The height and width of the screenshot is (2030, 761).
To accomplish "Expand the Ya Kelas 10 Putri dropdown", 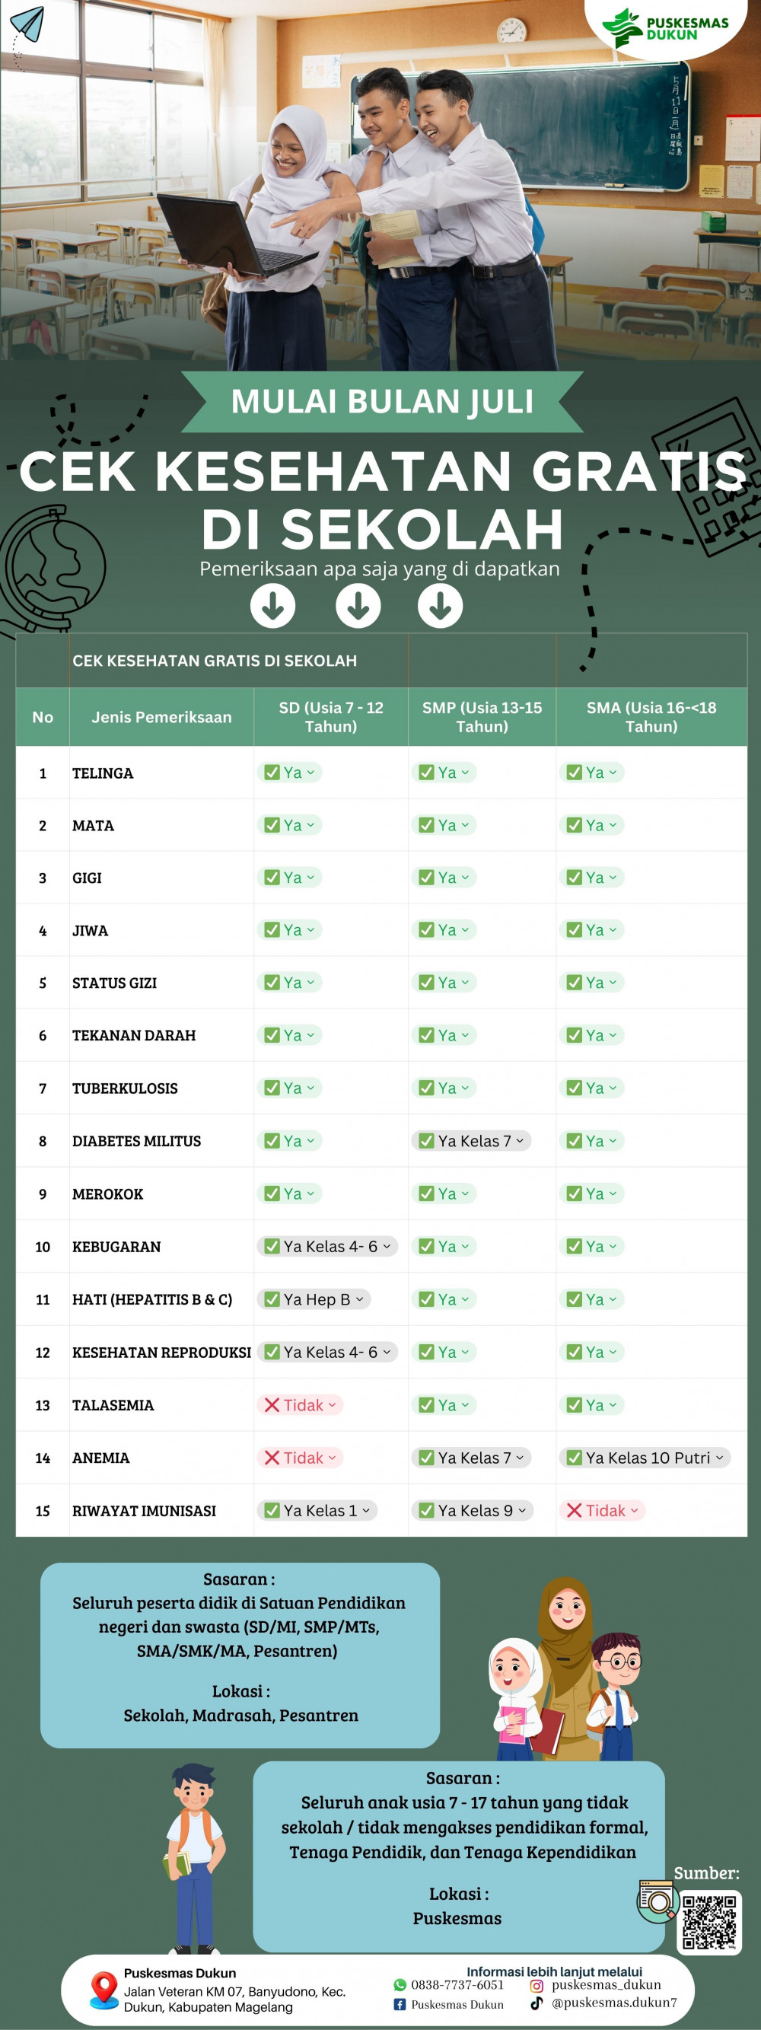I will [x=719, y=1457].
